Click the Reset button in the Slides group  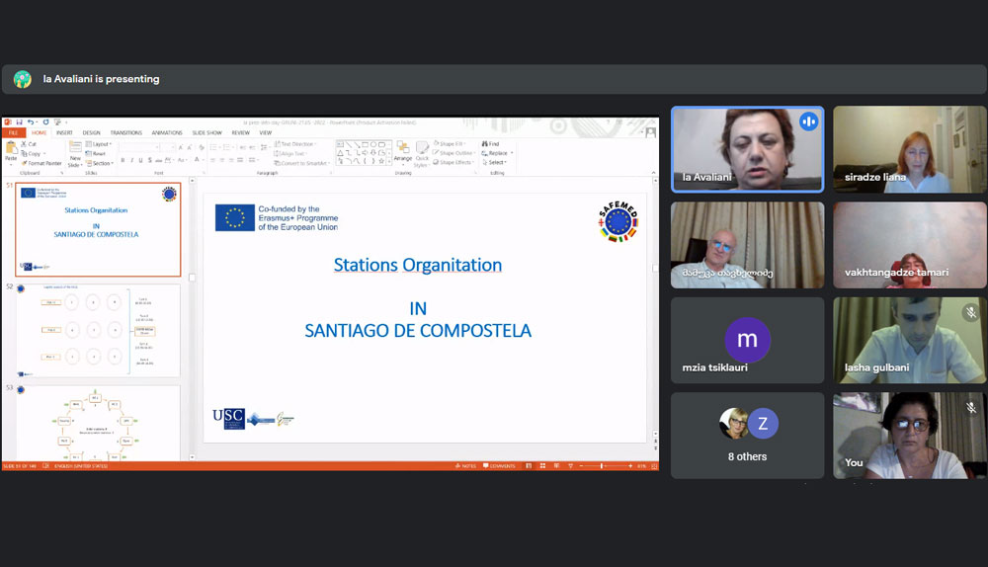click(x=96, y=153)
